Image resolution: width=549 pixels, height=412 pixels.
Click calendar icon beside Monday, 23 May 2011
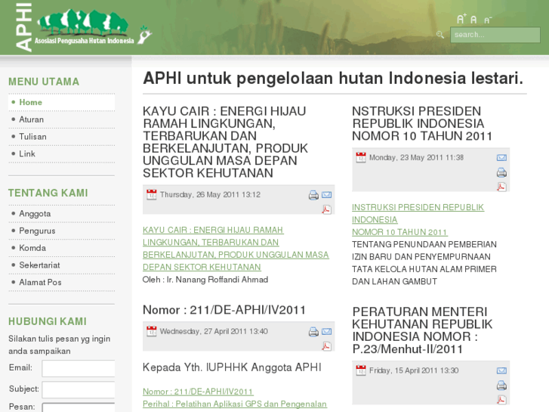(x=361, y=157)
